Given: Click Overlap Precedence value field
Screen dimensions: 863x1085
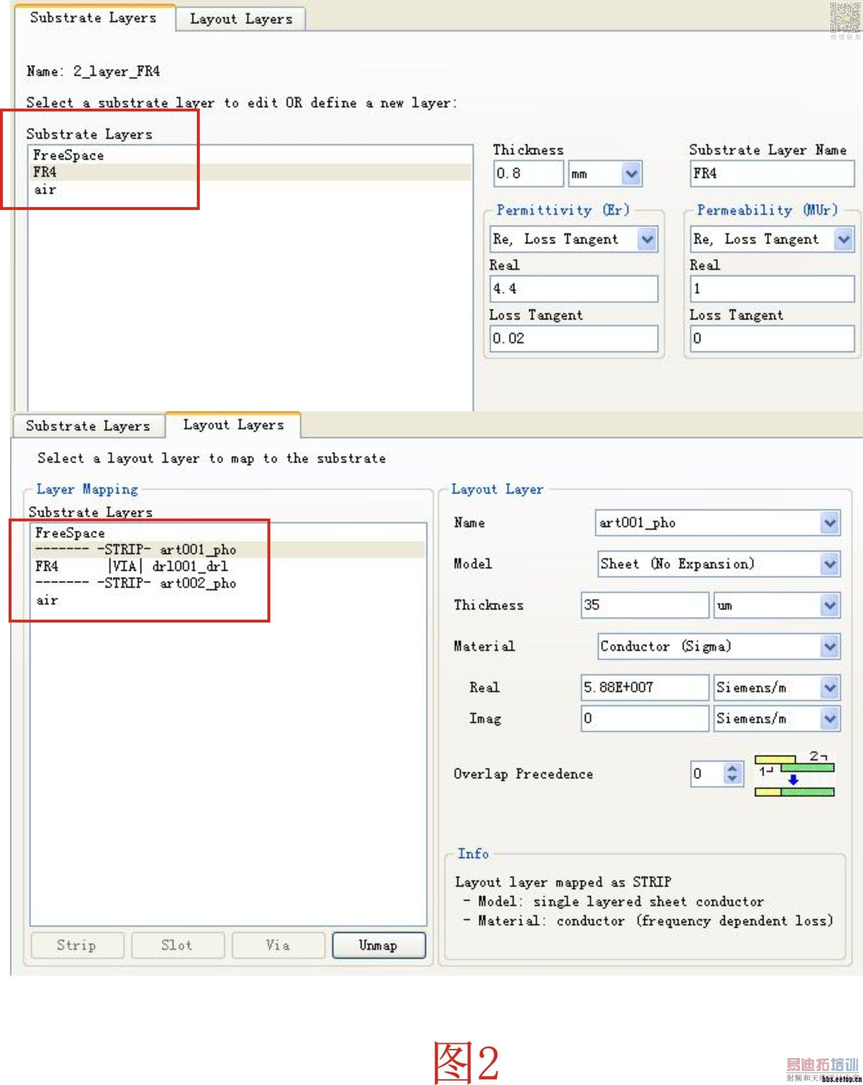Looking at the screenshot, I should tap(707, 773).
